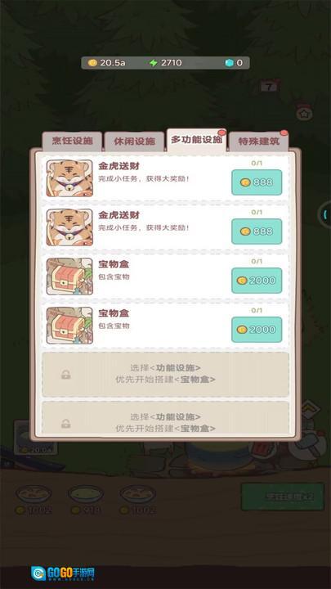331x589 pixels.
Task: Open the 多功能设施 tab
Action: (x=197, y=140)
